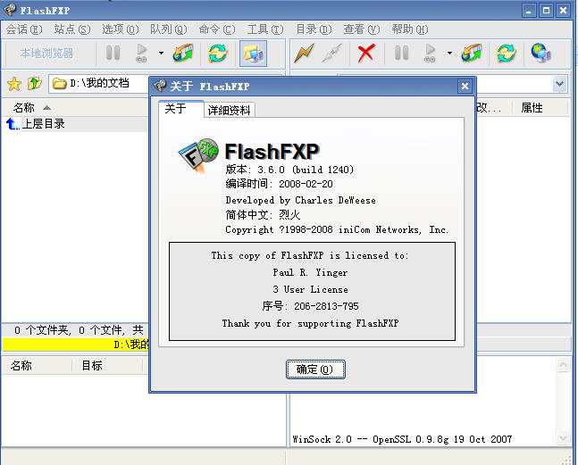This screenshot has width=578, height=465.
Task: Open the dropdown arrow next to right play button
Action: point(449,53)
